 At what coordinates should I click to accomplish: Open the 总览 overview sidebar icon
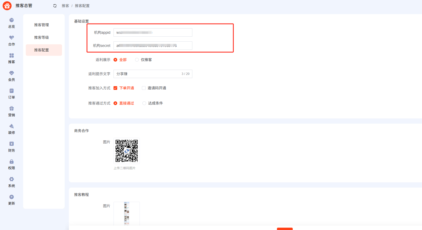12,20
